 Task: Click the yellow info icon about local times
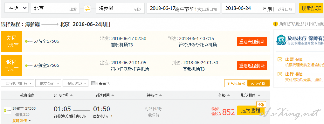[275, 24]
